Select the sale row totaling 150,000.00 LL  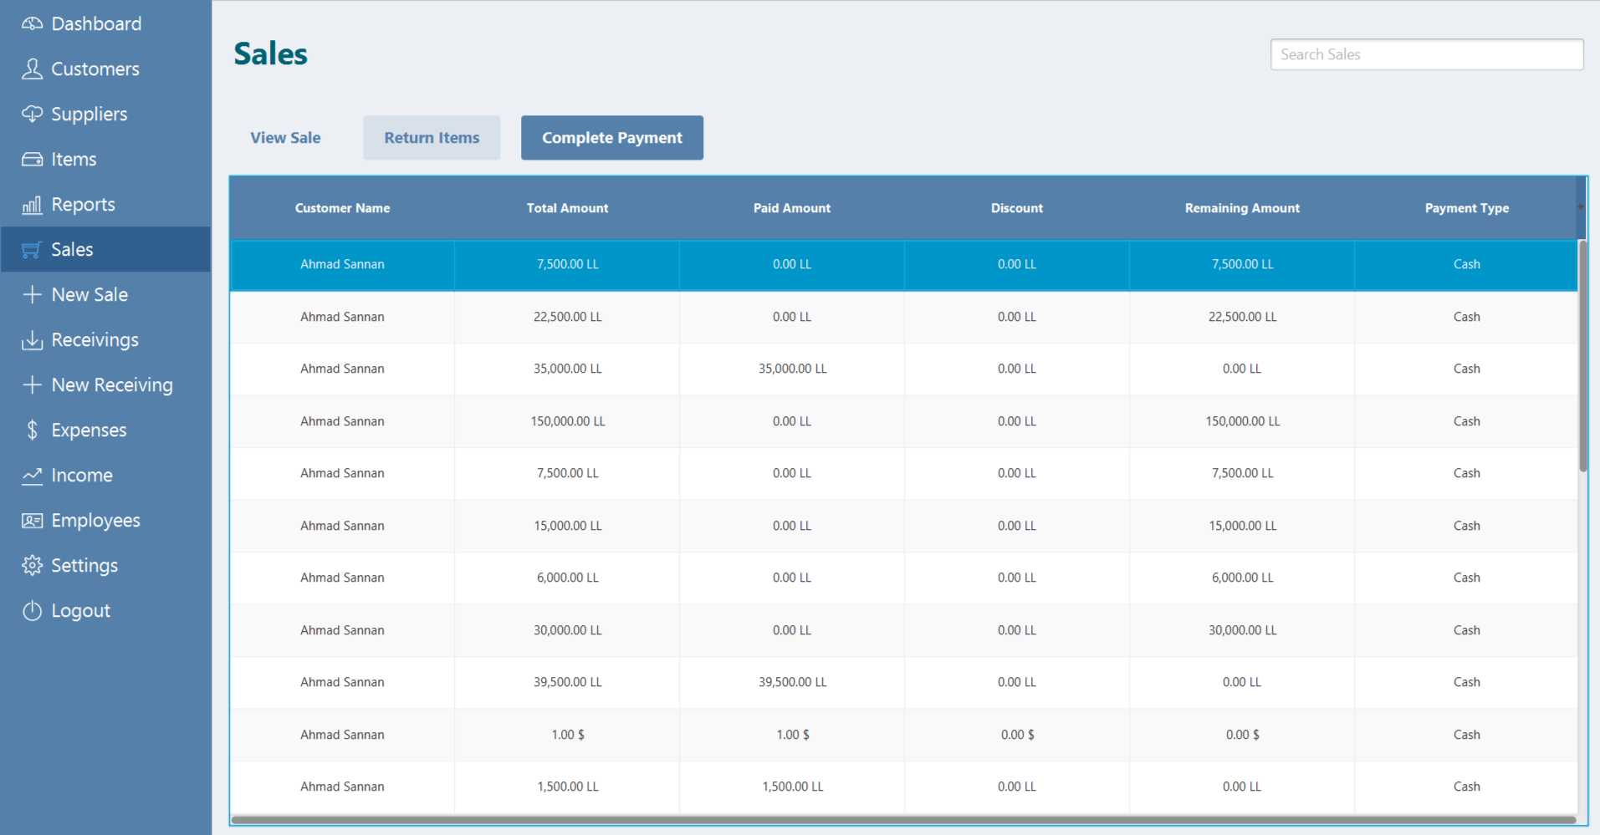pyautogui.click(x=567, y=421)
